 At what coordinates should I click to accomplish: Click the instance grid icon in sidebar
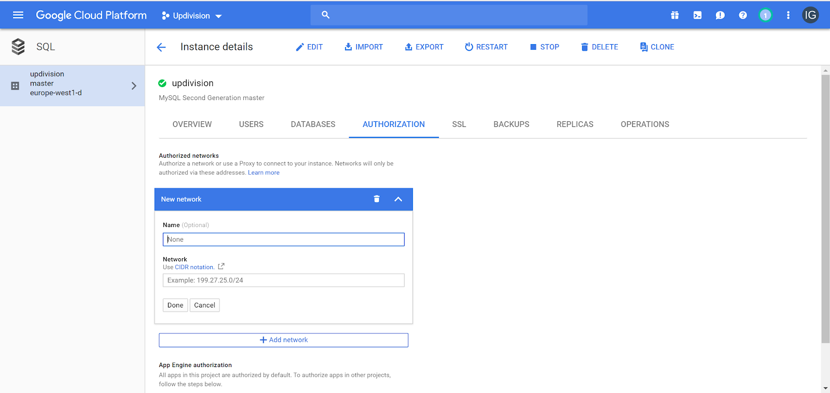pos(15,86)
